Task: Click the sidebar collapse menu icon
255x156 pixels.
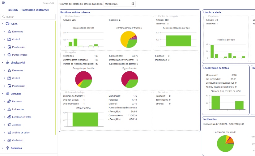Action: tap(3, 3)
